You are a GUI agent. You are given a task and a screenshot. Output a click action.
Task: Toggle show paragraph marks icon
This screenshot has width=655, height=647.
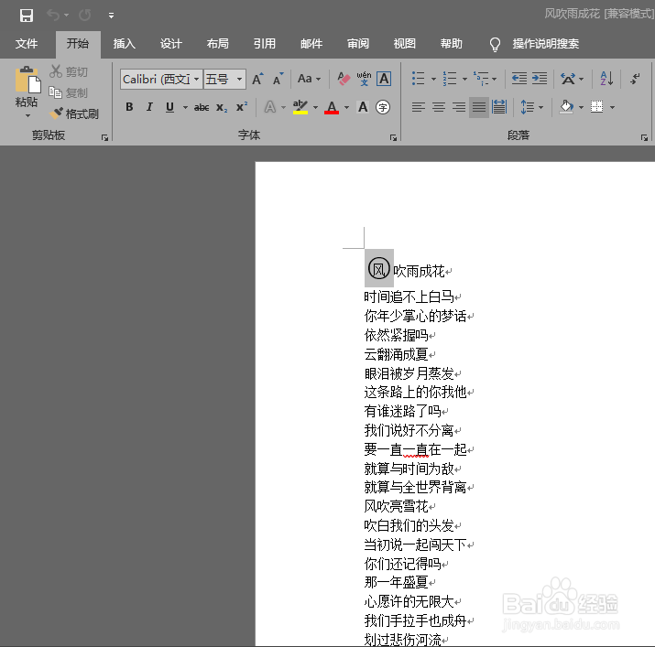click(x=636, y=79)
